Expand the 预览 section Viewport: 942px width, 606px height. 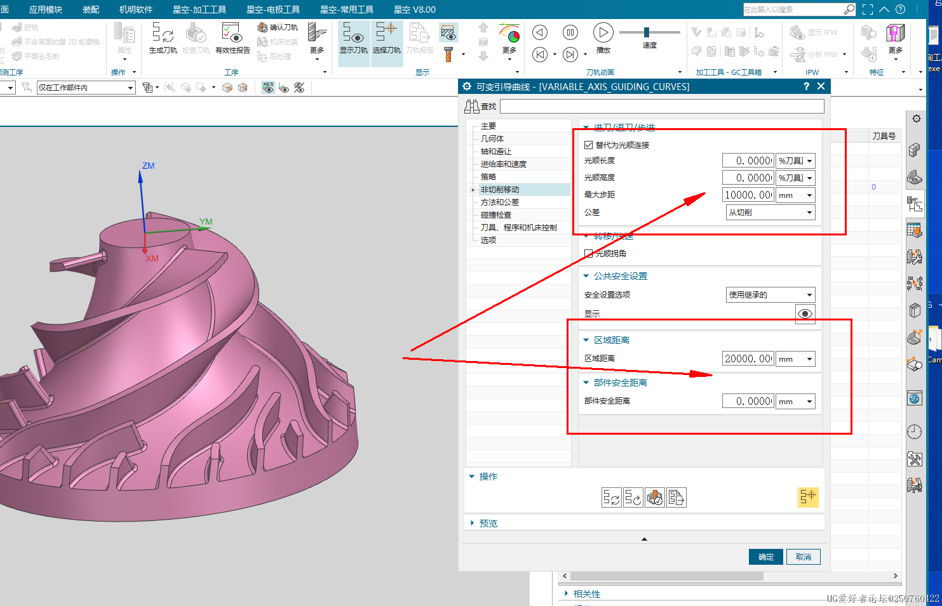click(x=472, y=523)
